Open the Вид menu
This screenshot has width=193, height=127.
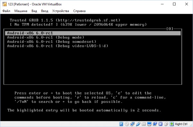click(x=34, y=11)
